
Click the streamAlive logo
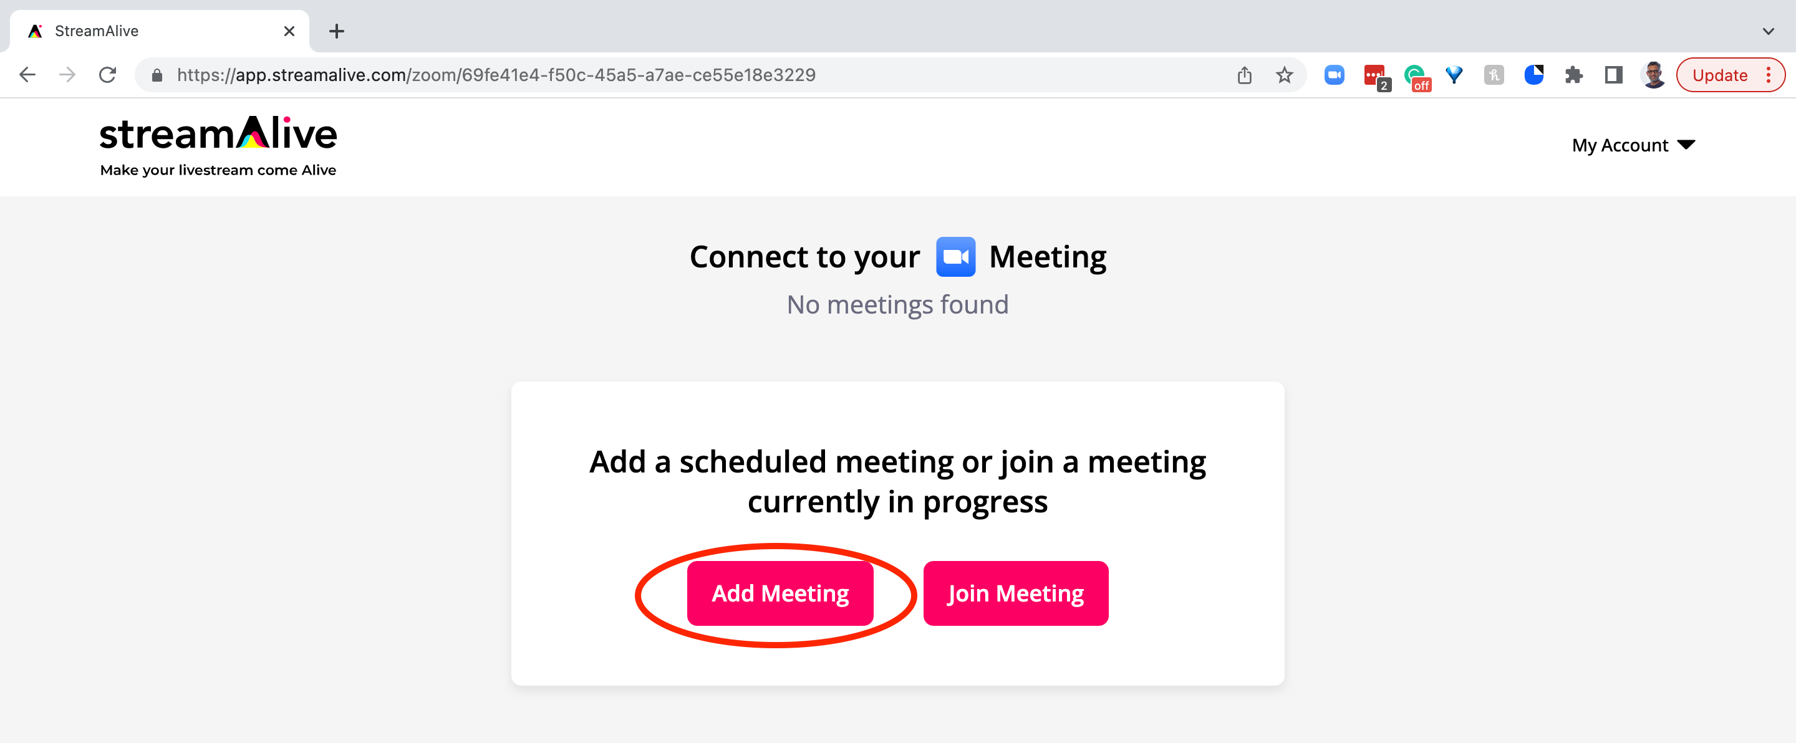(x=218, y=146)
